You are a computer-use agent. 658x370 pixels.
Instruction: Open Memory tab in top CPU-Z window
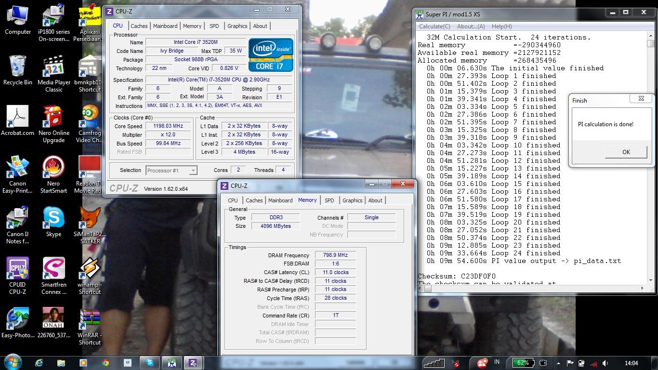(192, 26)
